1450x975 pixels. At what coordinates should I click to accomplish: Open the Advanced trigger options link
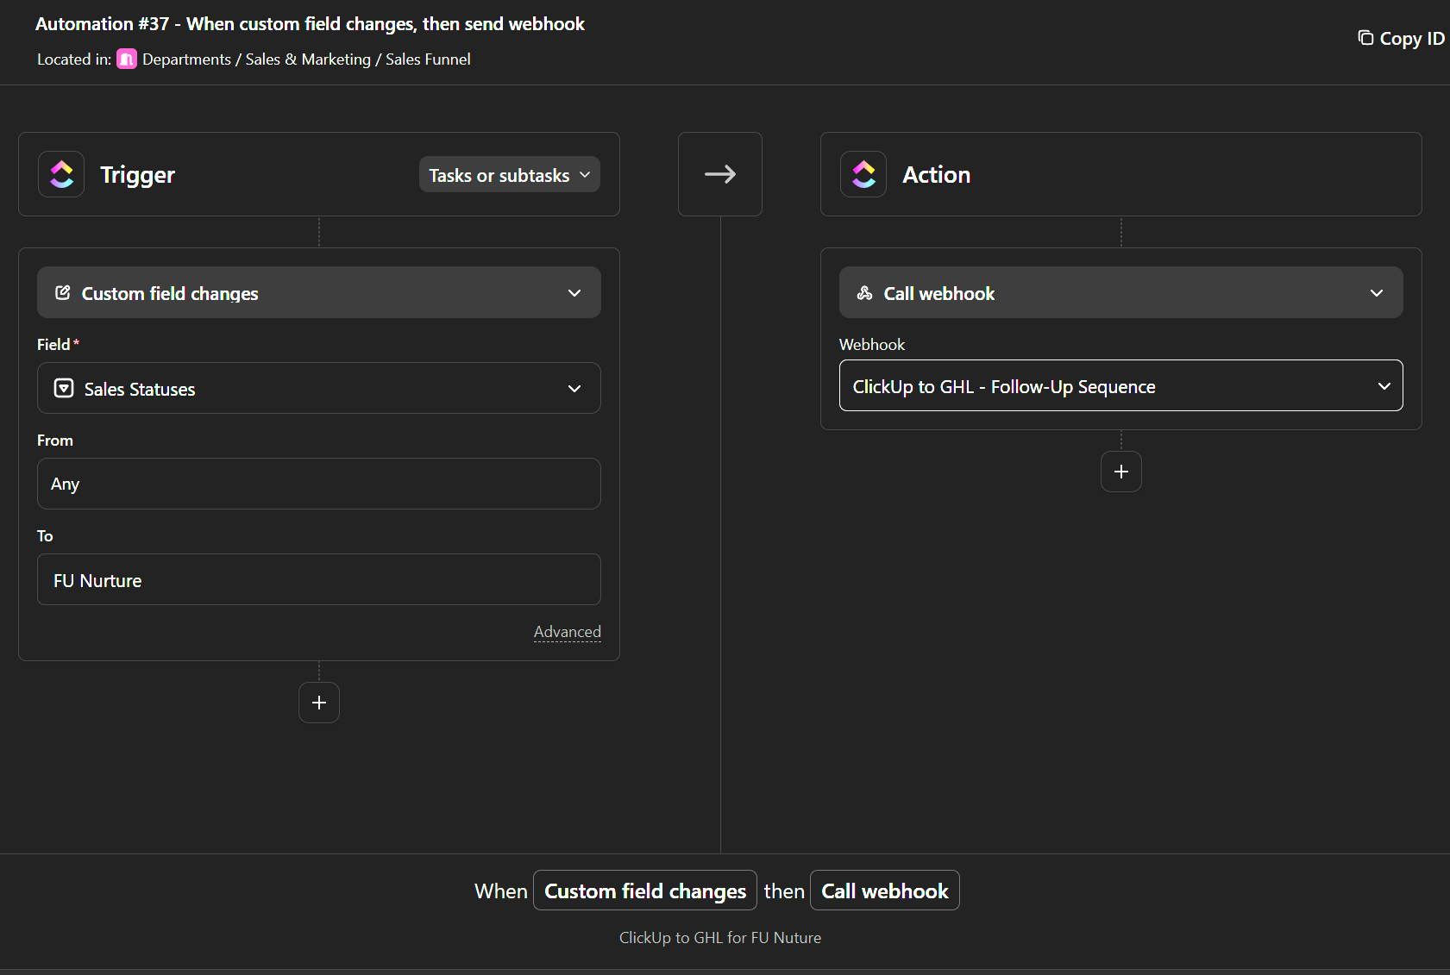(x=568, y=632)
